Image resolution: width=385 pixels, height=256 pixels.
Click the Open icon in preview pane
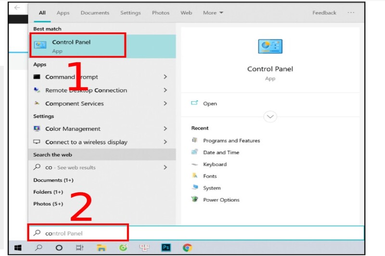pos(194,103)
